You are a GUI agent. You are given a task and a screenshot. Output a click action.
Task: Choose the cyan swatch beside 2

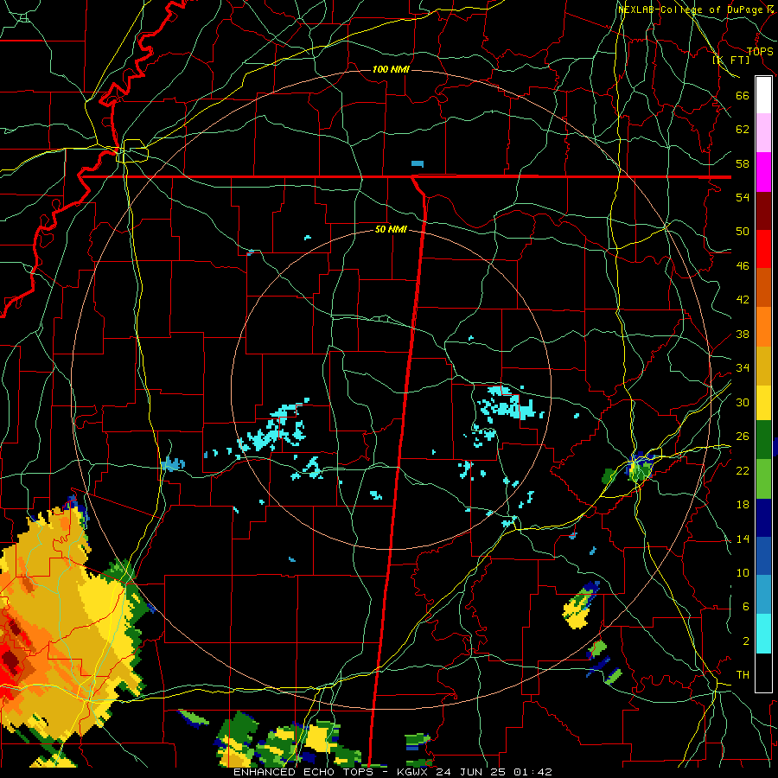[763, 634]
